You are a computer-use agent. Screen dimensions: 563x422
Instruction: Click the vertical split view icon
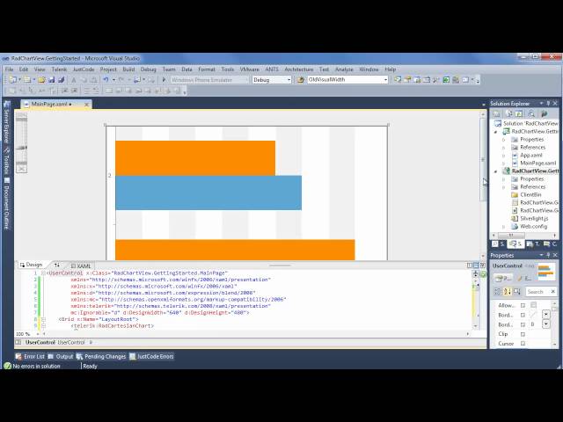tap(469, 266)
